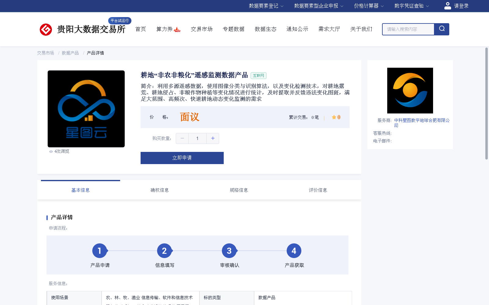Switch to 规格信息 tab

239,190
